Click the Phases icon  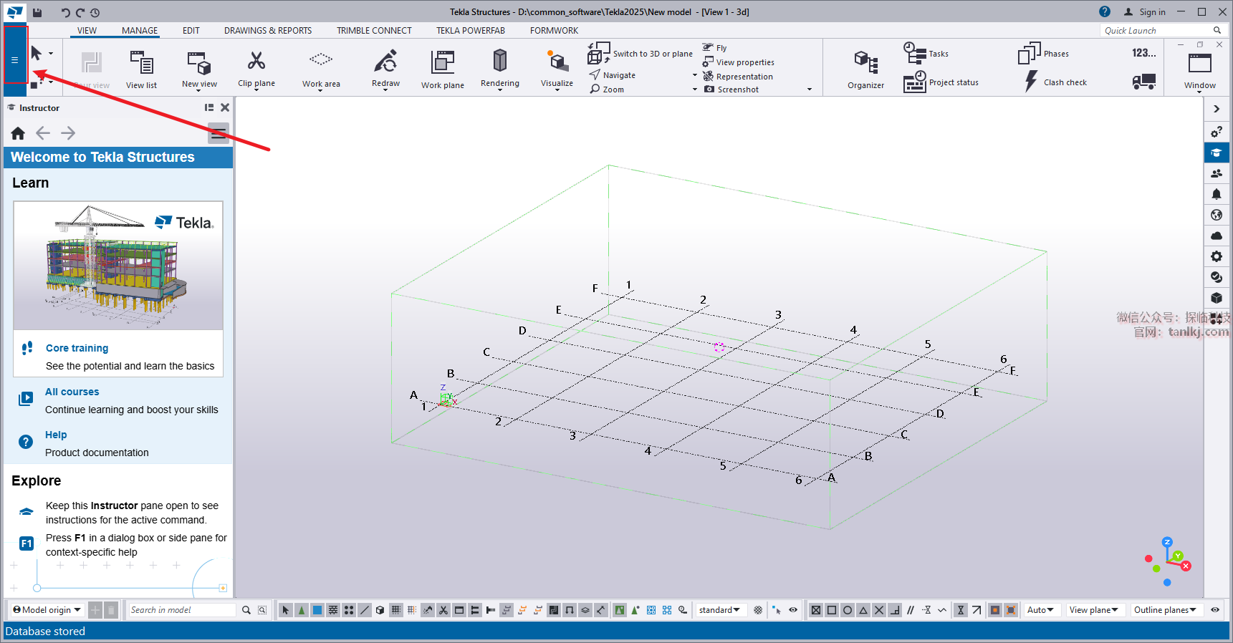pos(1044,54)
